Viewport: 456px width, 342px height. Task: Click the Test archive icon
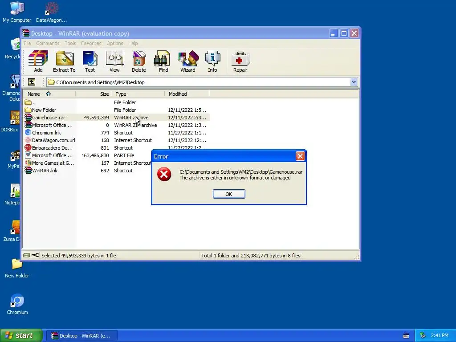(90, 61)
